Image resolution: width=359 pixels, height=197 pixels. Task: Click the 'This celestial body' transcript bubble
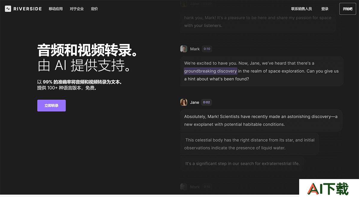point(250,144)
